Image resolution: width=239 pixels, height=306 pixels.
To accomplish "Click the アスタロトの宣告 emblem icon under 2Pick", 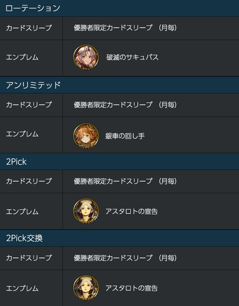I will (x=86, y=211).
